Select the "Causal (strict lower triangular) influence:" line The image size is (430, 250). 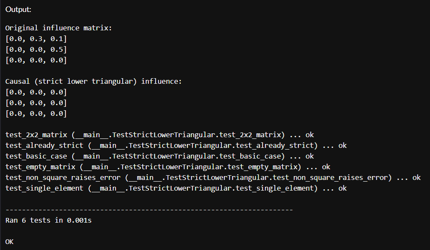[x=93, y=81]
